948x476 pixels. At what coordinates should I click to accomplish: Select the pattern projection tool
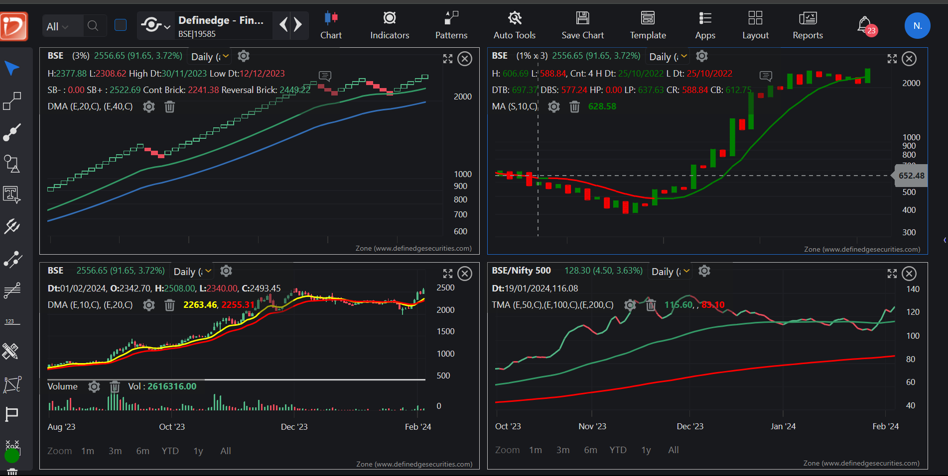click(12, 384)
